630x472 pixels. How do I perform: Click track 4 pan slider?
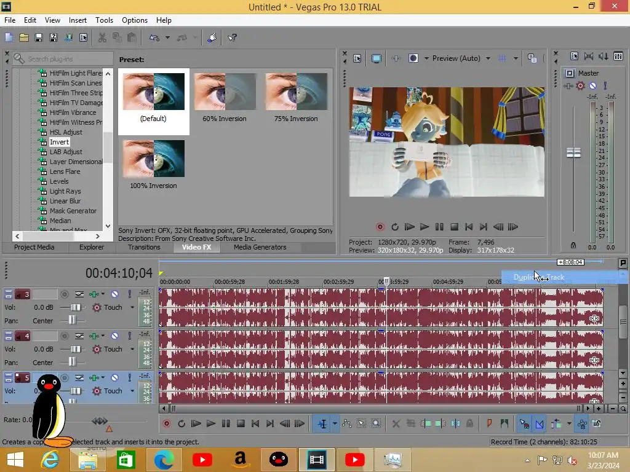tap(73, 362)
